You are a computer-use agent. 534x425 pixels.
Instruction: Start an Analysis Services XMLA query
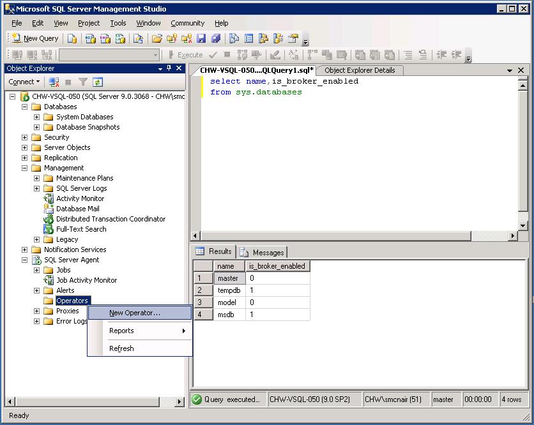(120, 38)
